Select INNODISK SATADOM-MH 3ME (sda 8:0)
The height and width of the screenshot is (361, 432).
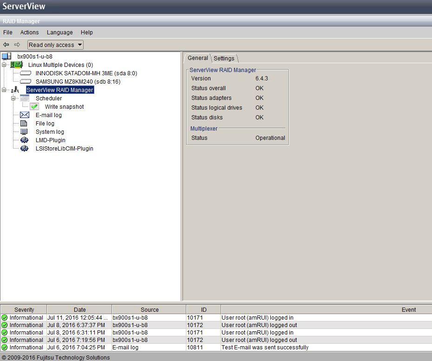[86, 73]
